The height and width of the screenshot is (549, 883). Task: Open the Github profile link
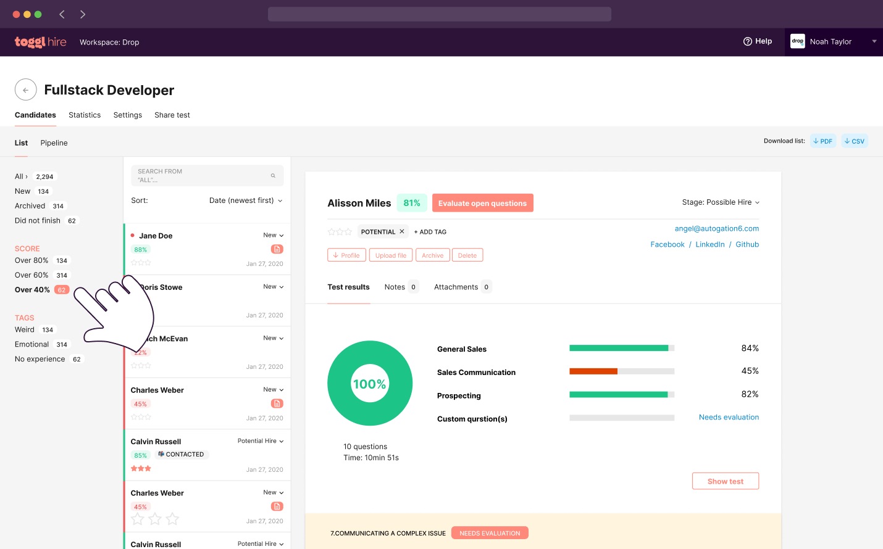point(747,244)
